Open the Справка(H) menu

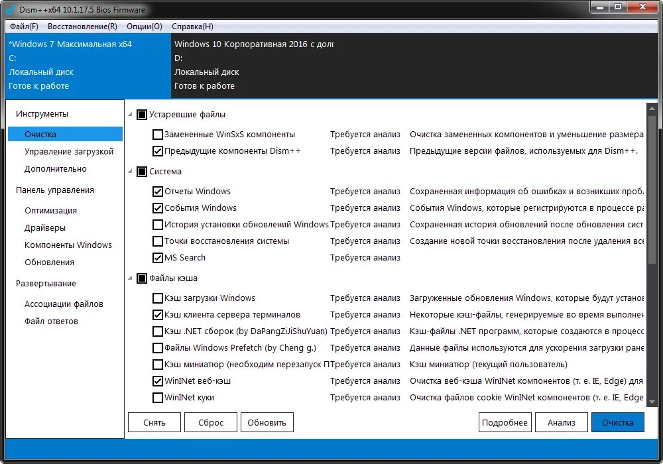192,27
